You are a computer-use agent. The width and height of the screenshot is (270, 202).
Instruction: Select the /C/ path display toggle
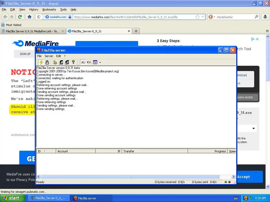pyautogui.click(x=83, y=62)
